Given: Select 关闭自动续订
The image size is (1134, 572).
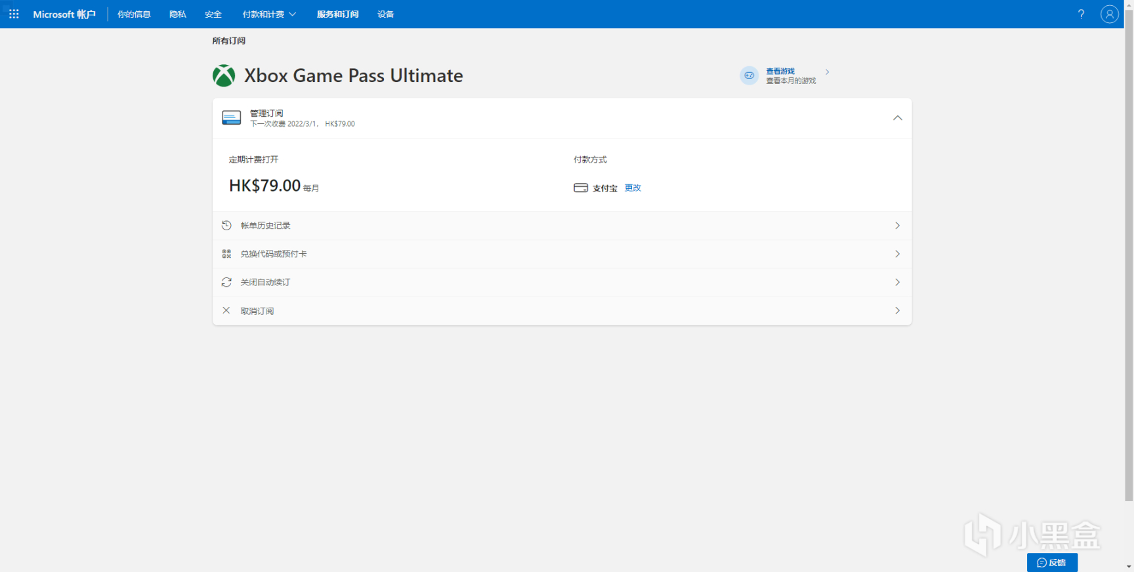Looking at the screenshot, I should 562,282.
